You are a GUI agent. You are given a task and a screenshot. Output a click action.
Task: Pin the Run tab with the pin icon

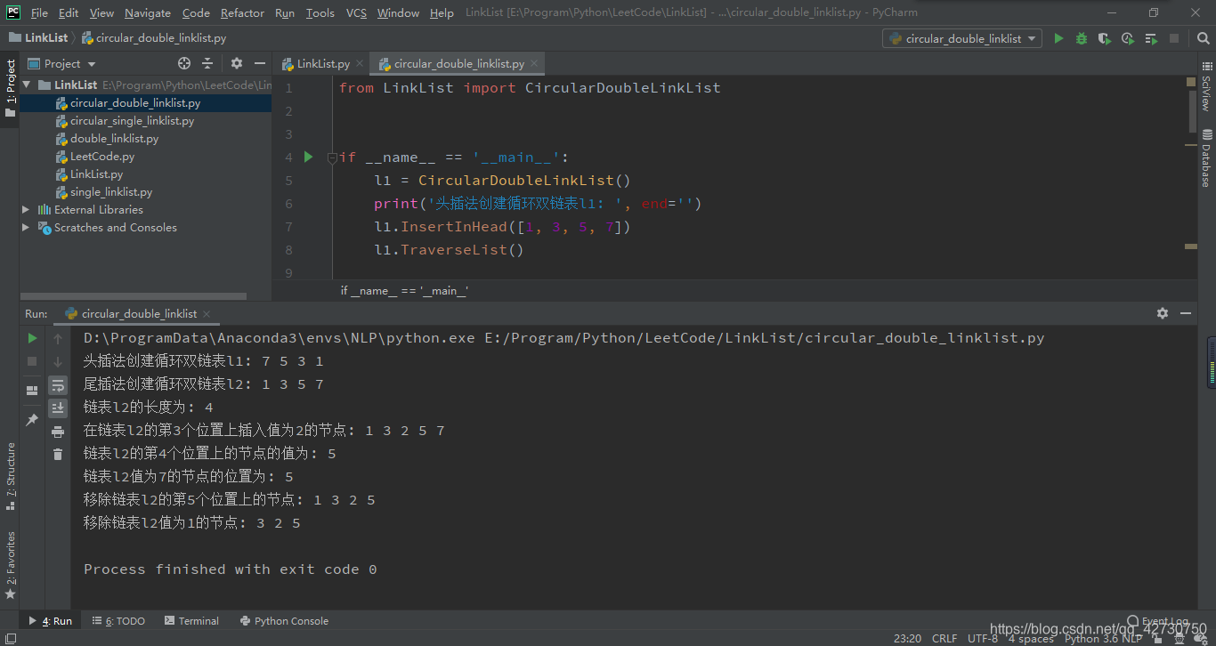[x=32, y=419]
